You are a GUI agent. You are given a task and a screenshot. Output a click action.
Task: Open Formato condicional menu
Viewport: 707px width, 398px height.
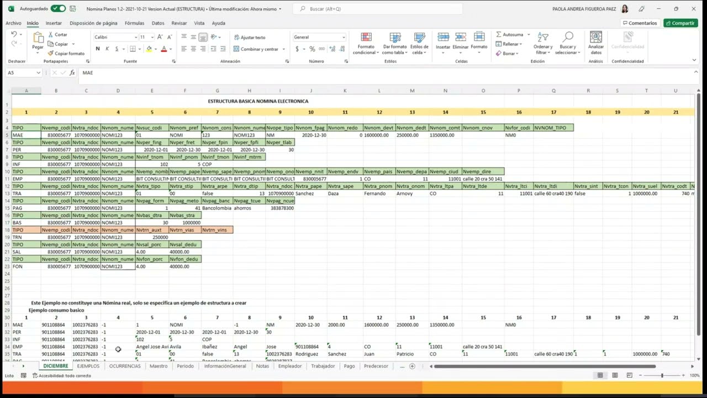pyautogui.click(x=366, y=43)
